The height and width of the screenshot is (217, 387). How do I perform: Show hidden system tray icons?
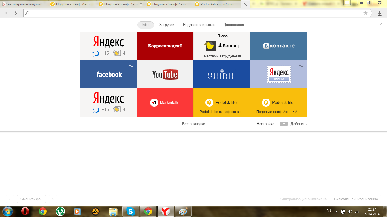point(336,211)
